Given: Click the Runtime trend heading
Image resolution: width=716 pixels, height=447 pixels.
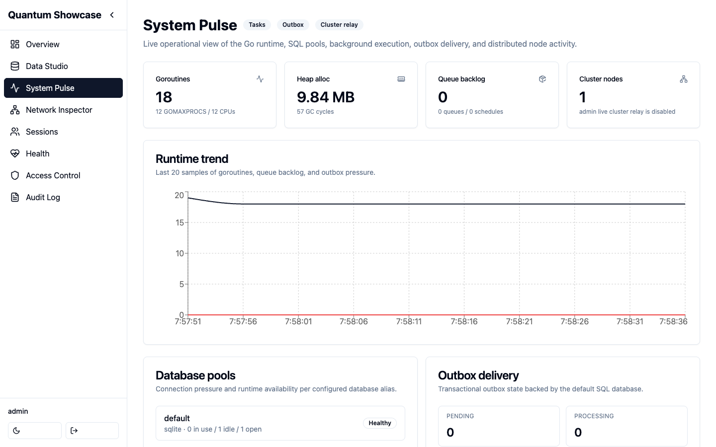Looking at the screenshot, I should pyautogui.click(x=192, y=159).
